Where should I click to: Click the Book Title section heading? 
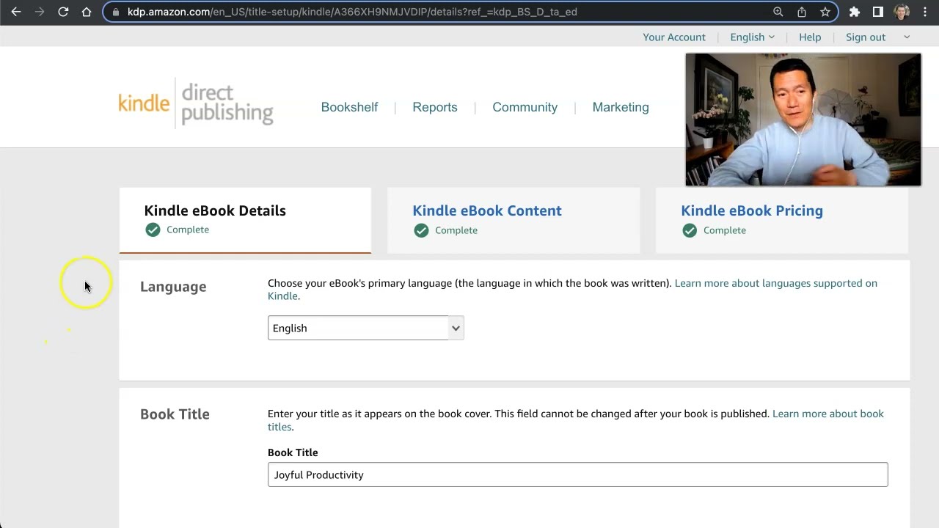tap(175, 414)
